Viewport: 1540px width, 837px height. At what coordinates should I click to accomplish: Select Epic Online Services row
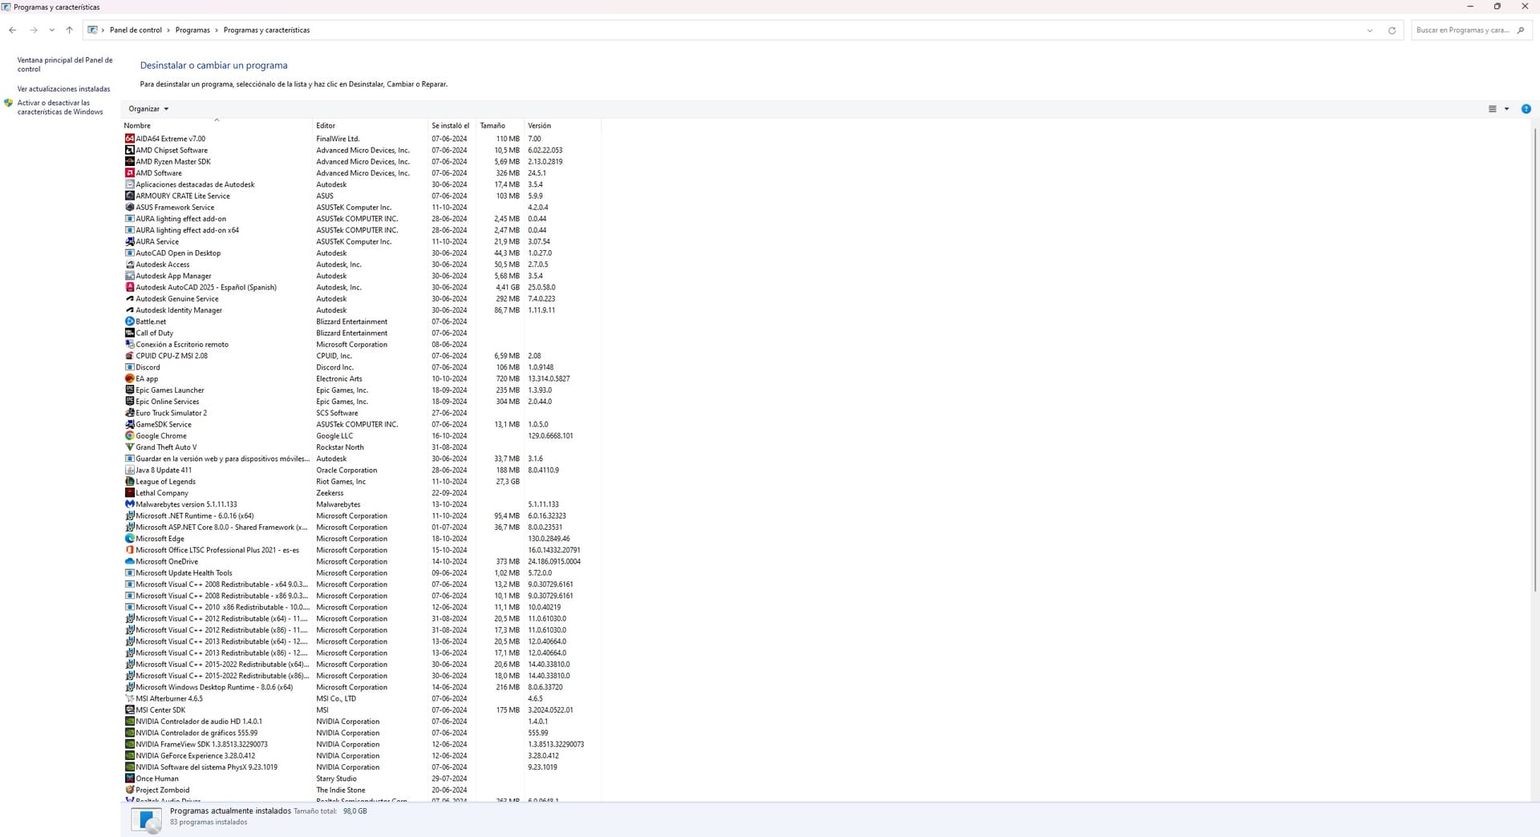(x=361, y=402)
